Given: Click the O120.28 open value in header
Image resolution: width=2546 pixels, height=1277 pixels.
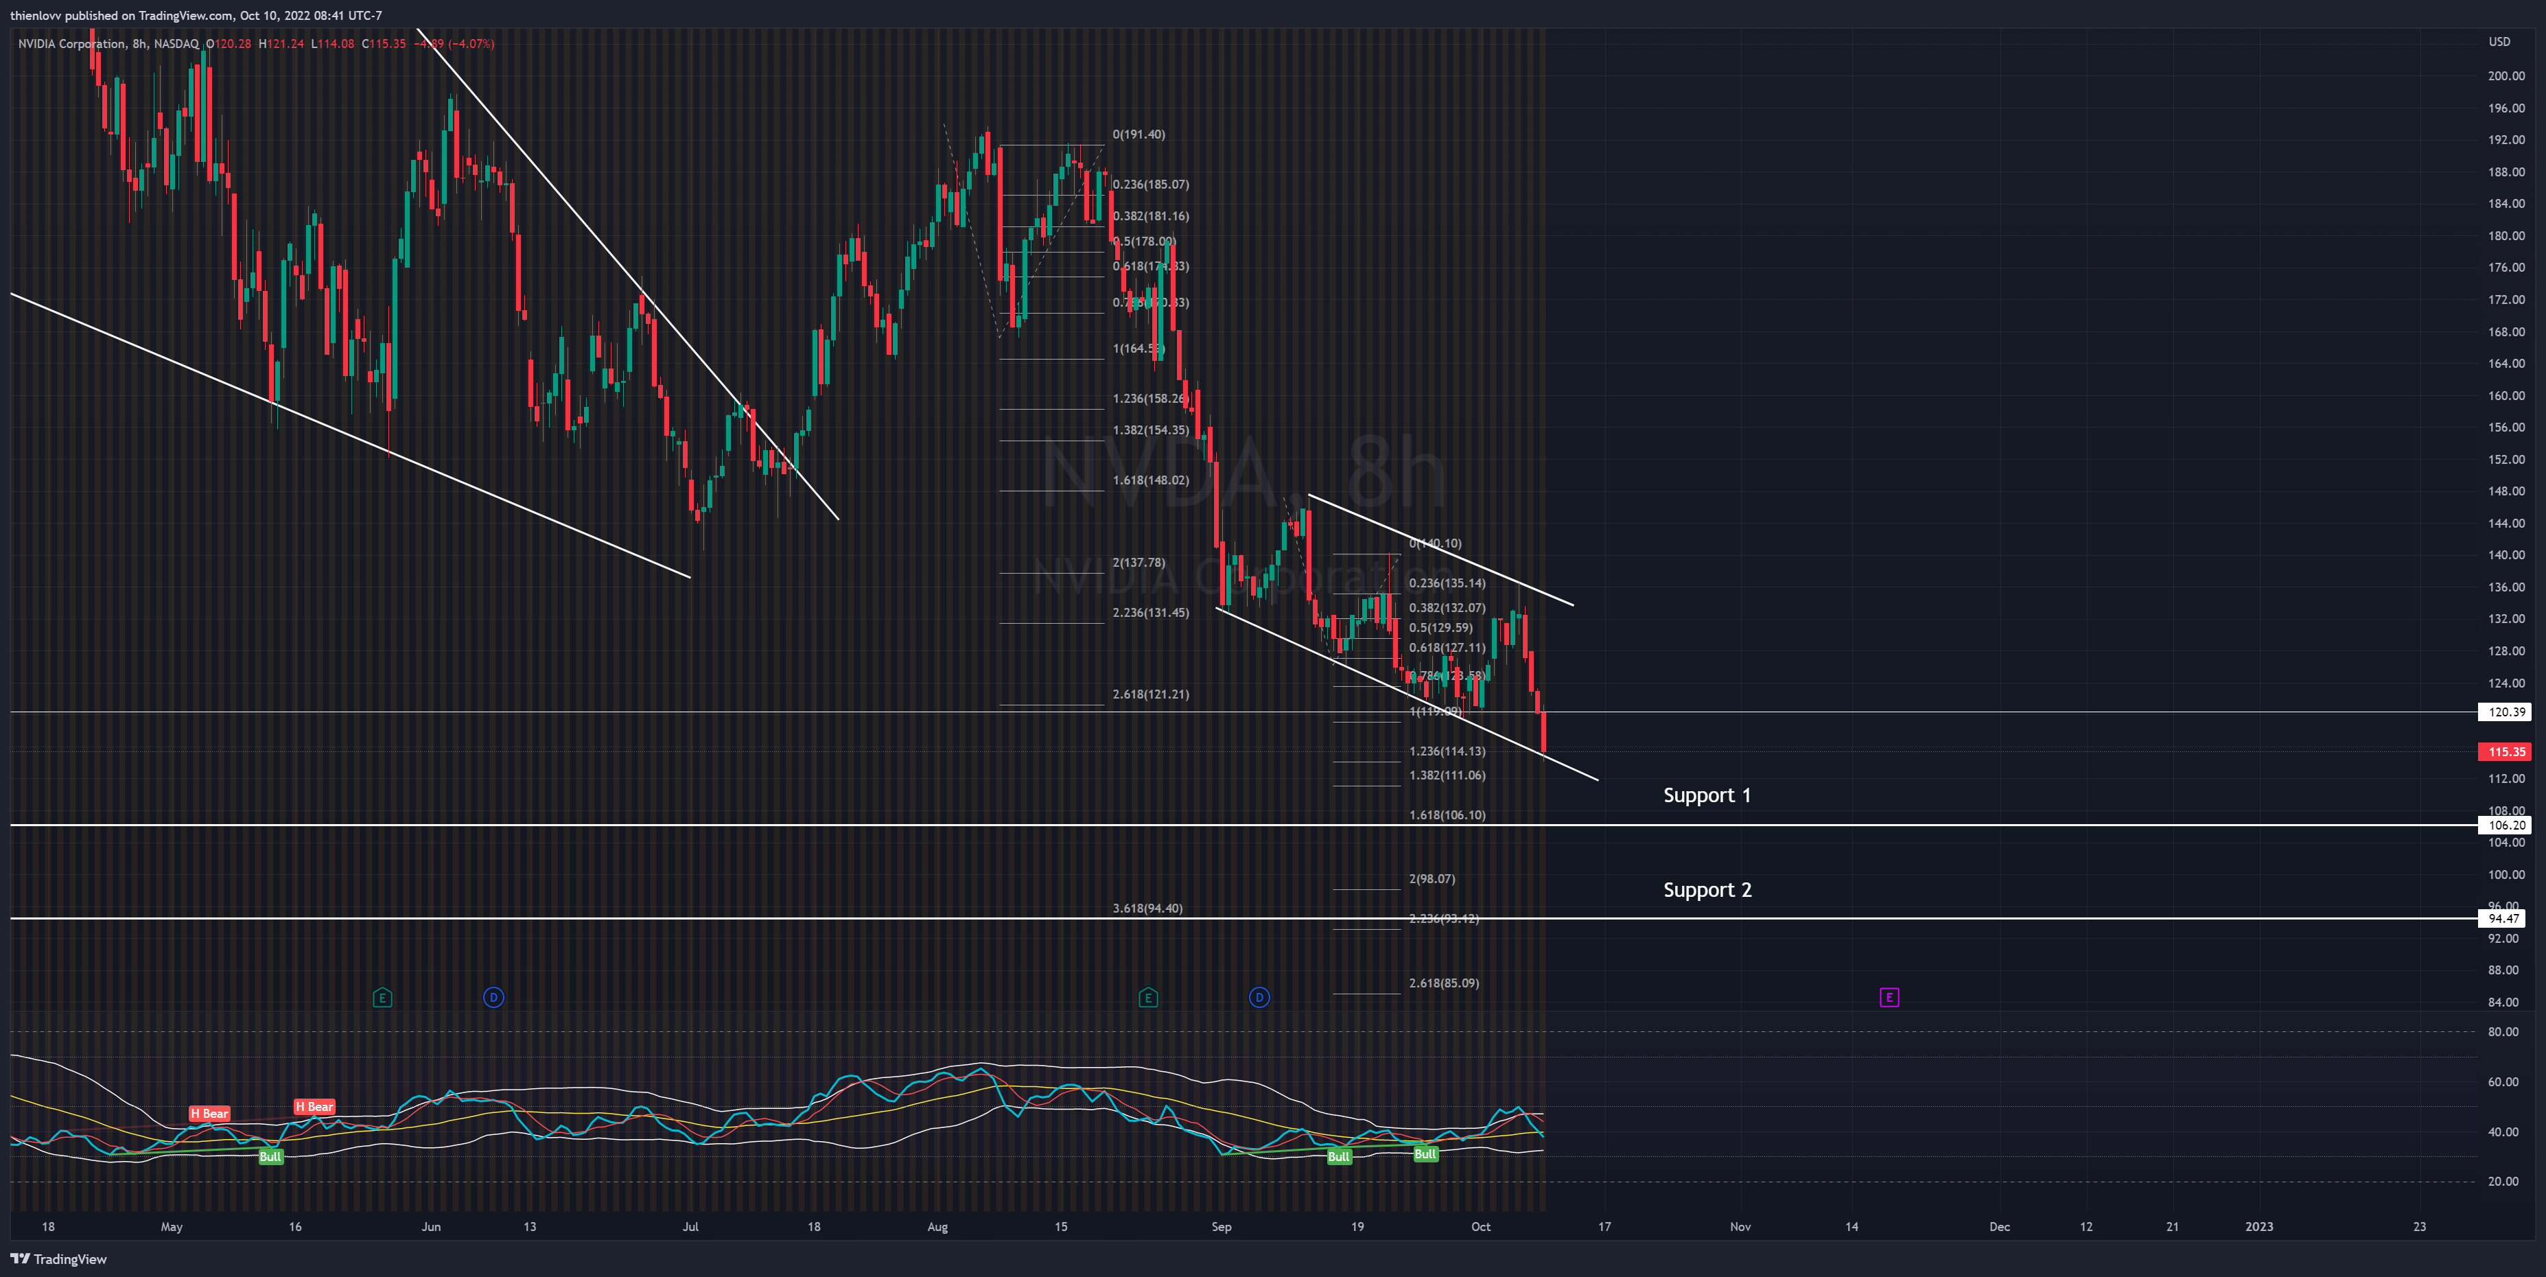Looking at the screenshot, I should (x=229, y=43).
